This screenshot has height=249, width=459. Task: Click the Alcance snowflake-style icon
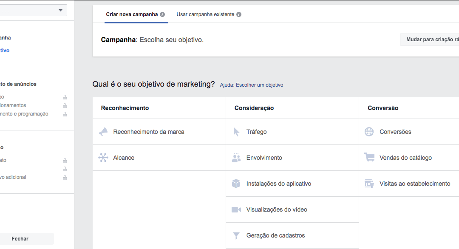(103, 158)
